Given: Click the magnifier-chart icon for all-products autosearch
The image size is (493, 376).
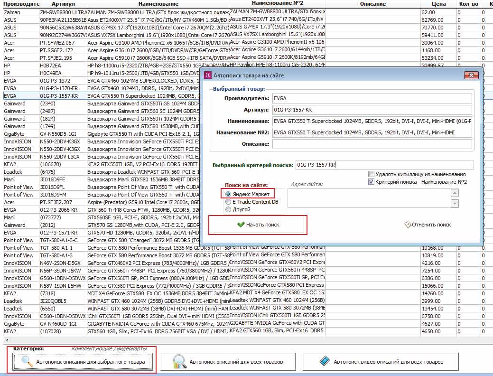Looking at the screenshot, I should click(180, 362).
